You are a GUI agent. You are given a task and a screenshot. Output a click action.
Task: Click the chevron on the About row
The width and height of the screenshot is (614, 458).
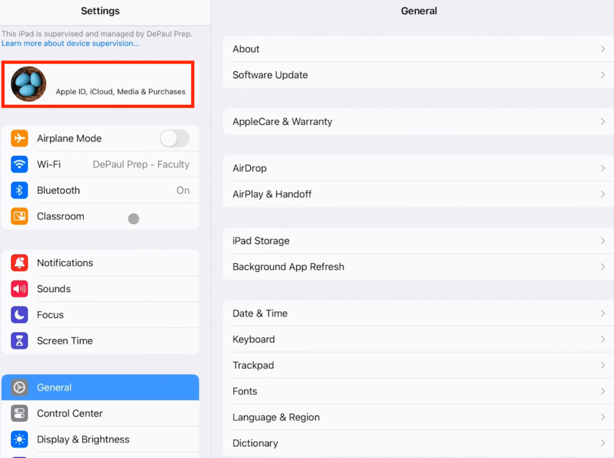click(603, 49)
